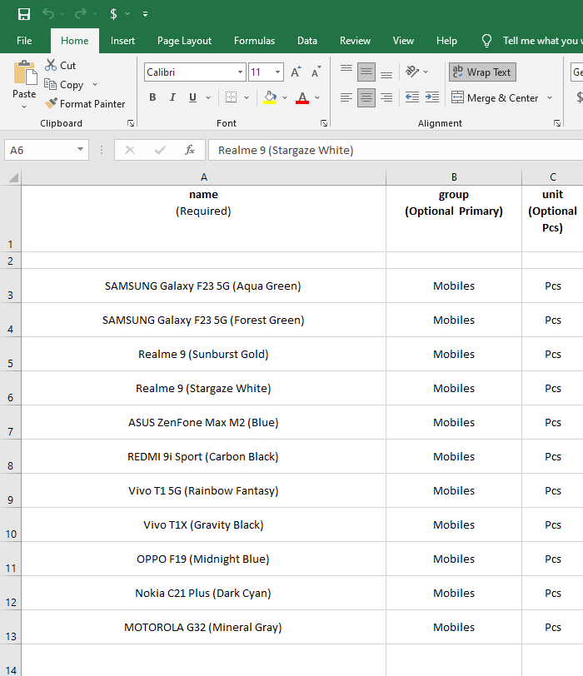Select row 8 header
583x676 pixels.
click(10, 456)
